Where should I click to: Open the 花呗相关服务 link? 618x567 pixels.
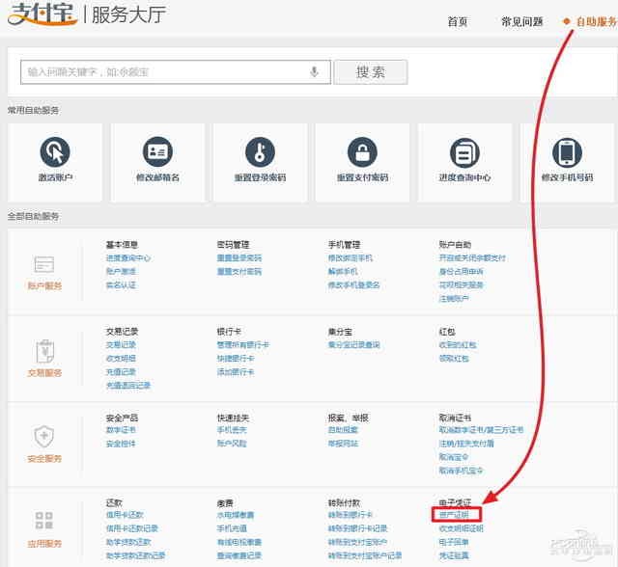462,284
